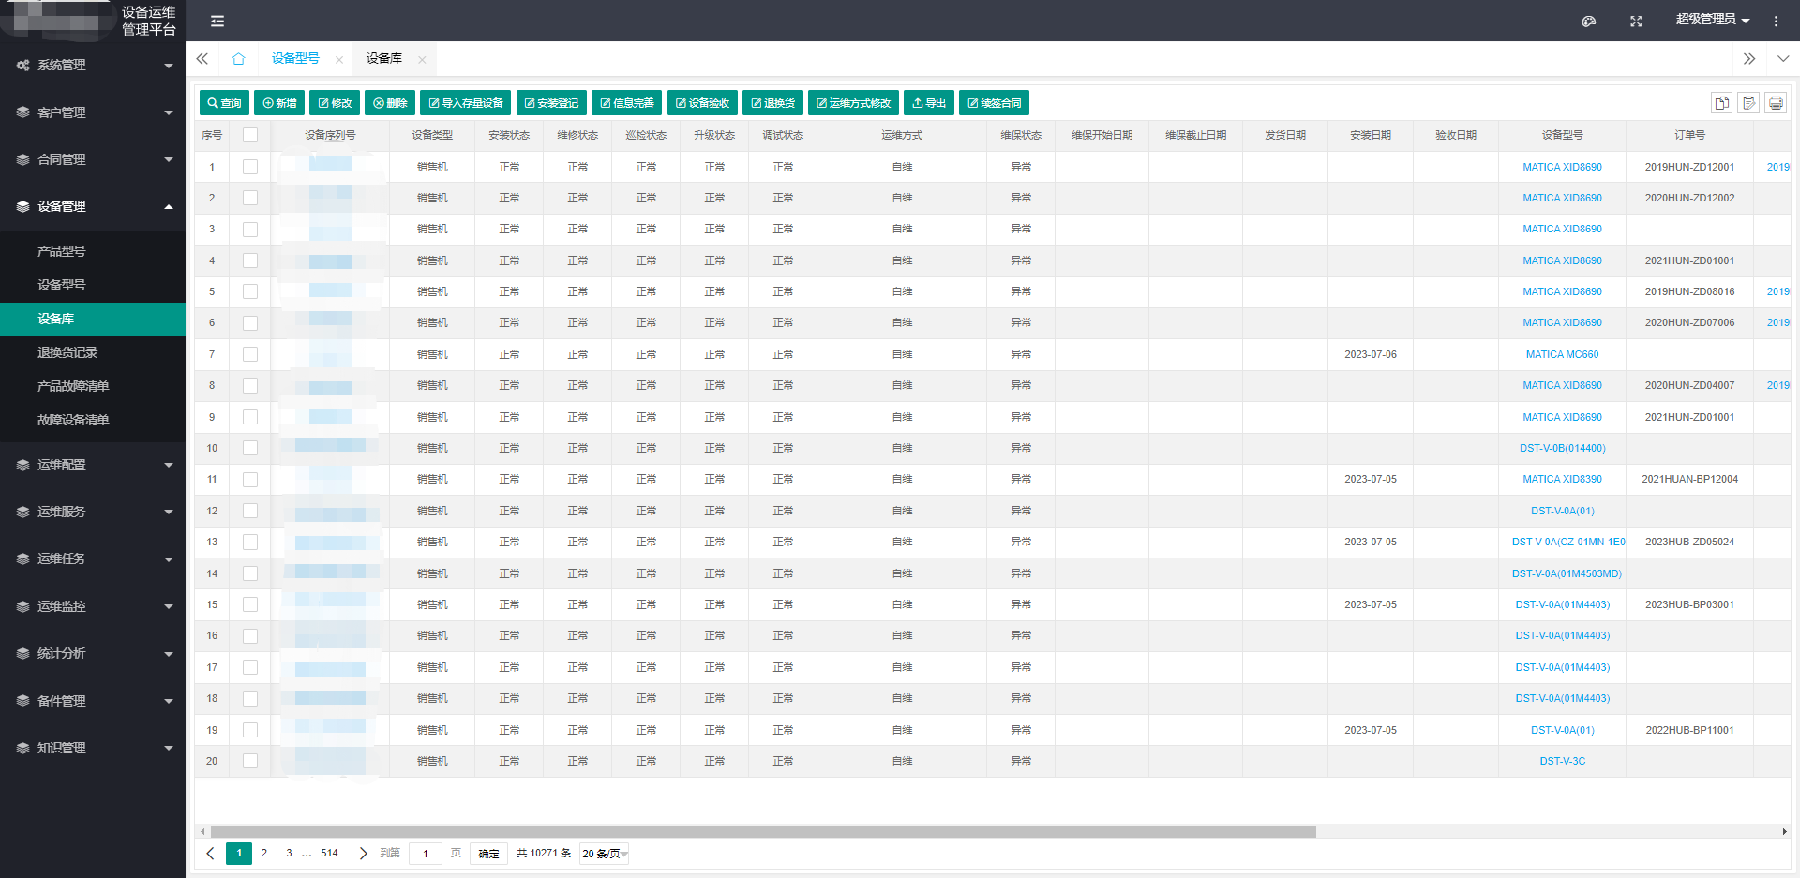Open the three-dot more options menu
The height and width of the screenshot is (878, 1800).
[x=1776, y=21]
